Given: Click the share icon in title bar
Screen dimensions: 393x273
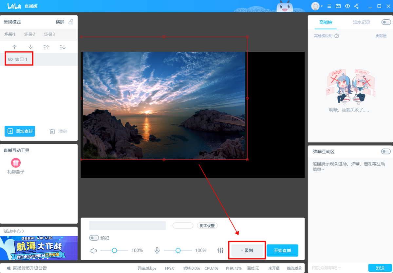Looking at the screenshot, I should coord(357,6).
